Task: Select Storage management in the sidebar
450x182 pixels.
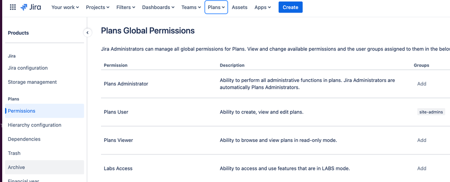Action: pos(32,82)
